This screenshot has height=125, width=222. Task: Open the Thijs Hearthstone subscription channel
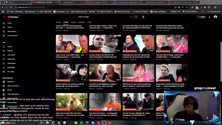tap(13, 94)
